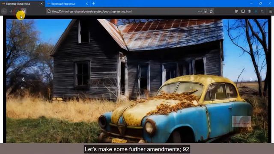
Task: Toggle the browser sidebars icon
Action: pos(243,12)
